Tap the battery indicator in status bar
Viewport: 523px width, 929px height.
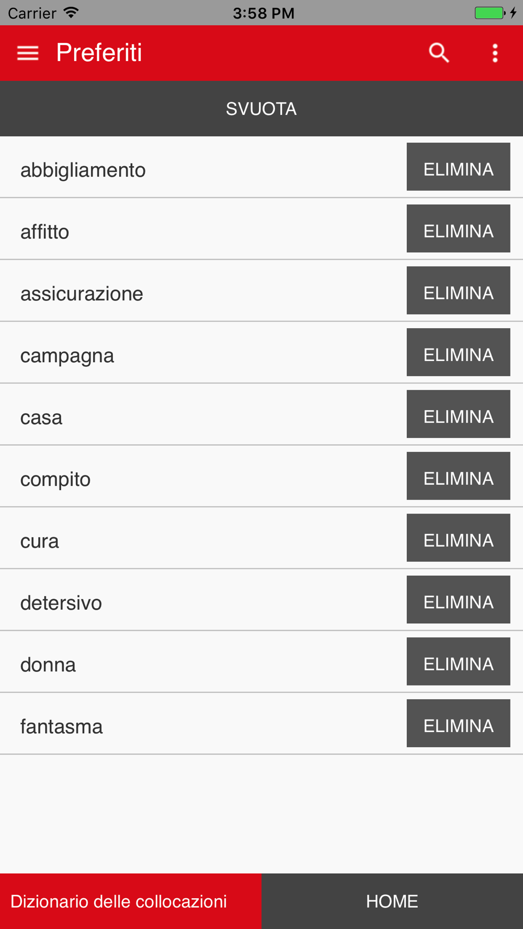[x=490, y=13]
